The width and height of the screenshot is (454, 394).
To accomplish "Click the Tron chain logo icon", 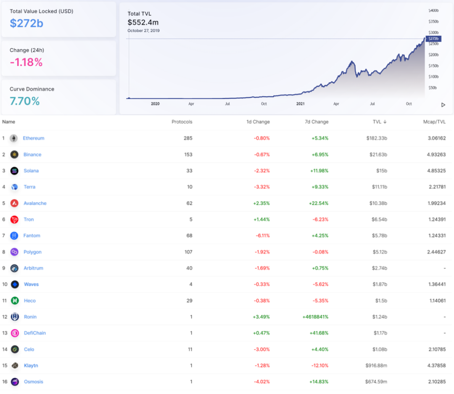I will (14, 219).
